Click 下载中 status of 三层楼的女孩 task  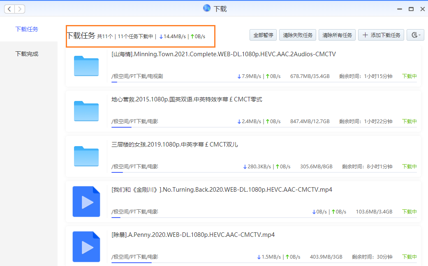point(409,167)
